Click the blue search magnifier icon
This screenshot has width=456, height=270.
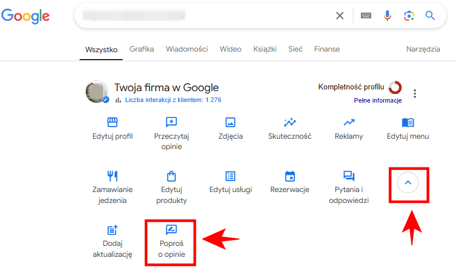(430, 15)
